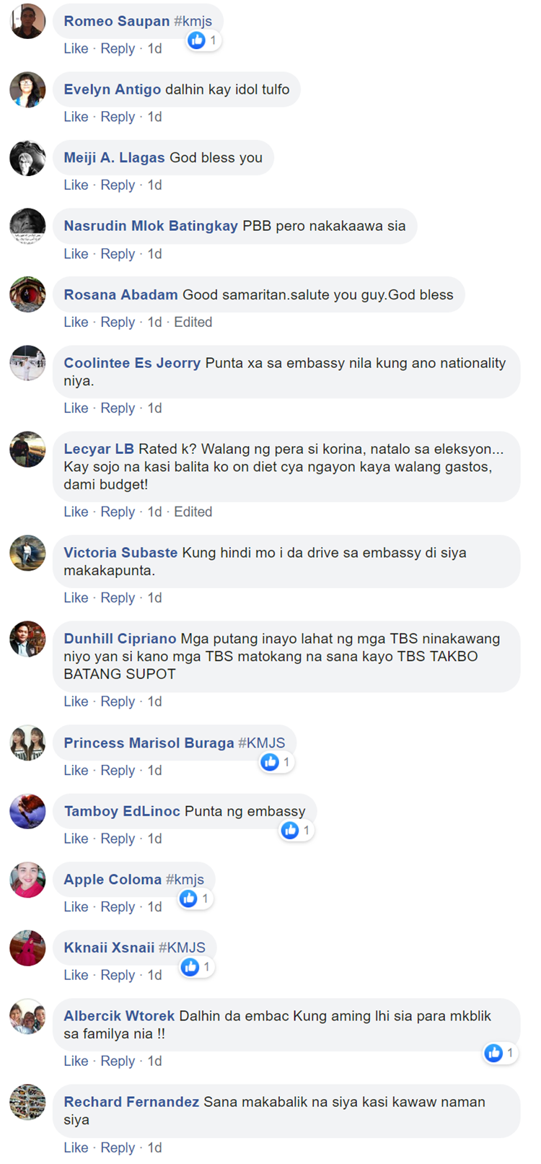The height and width of the screenshot is (1164, 541).
Task: Open Rosana Abadam's profile photo
Action: pos(27,294)
